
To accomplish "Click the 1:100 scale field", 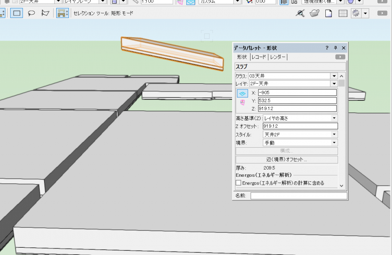I will click(x=157, y=2).
